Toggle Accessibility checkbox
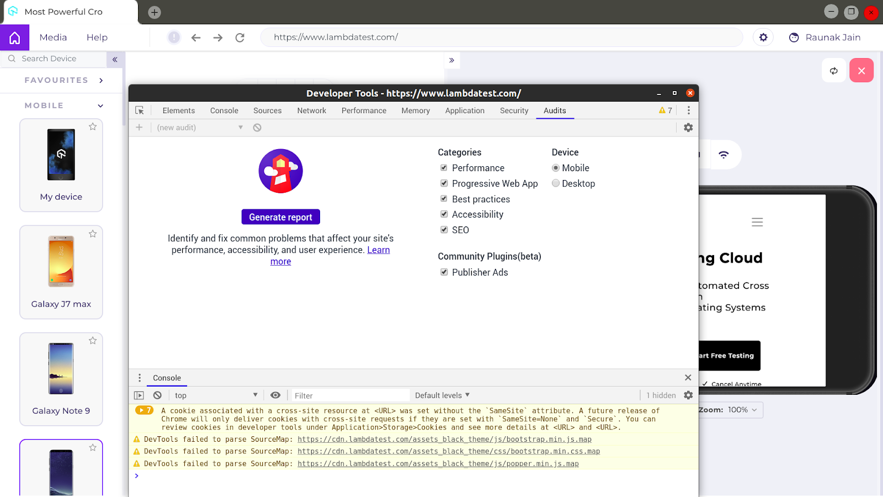Viewport: 883px width, 497px height. point(444,214)
